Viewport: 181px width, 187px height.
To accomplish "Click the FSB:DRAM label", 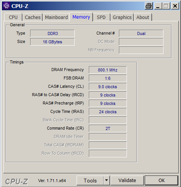I will 74,78.
